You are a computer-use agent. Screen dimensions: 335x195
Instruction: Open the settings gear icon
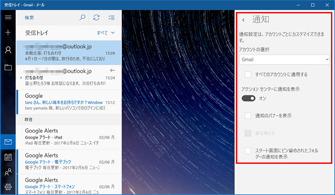8,187
